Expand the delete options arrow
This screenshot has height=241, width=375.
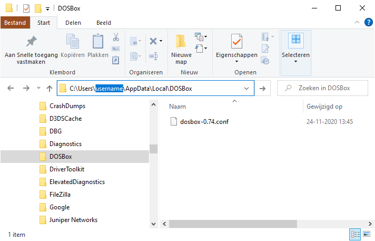(x=161, y=41)
